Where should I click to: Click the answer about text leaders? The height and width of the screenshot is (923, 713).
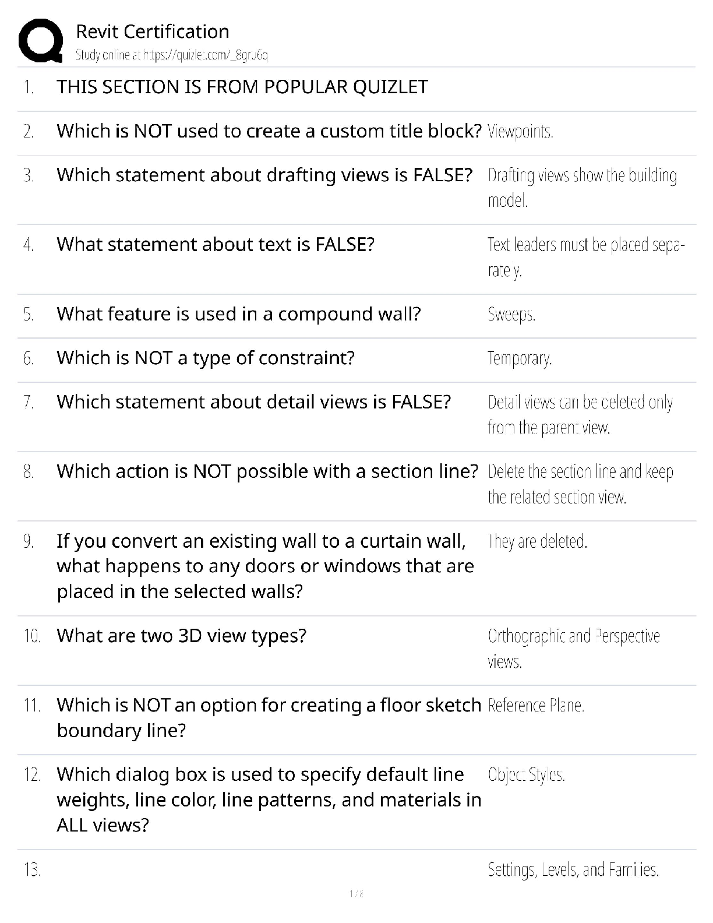585,257
